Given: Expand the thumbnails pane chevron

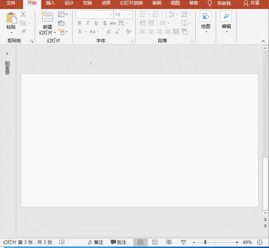Looking at the screenshot, I should click(x=7, y=54).
